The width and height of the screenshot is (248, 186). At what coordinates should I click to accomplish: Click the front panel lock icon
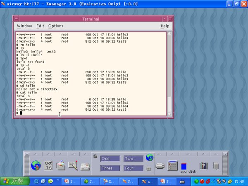(x=95, y=156)
